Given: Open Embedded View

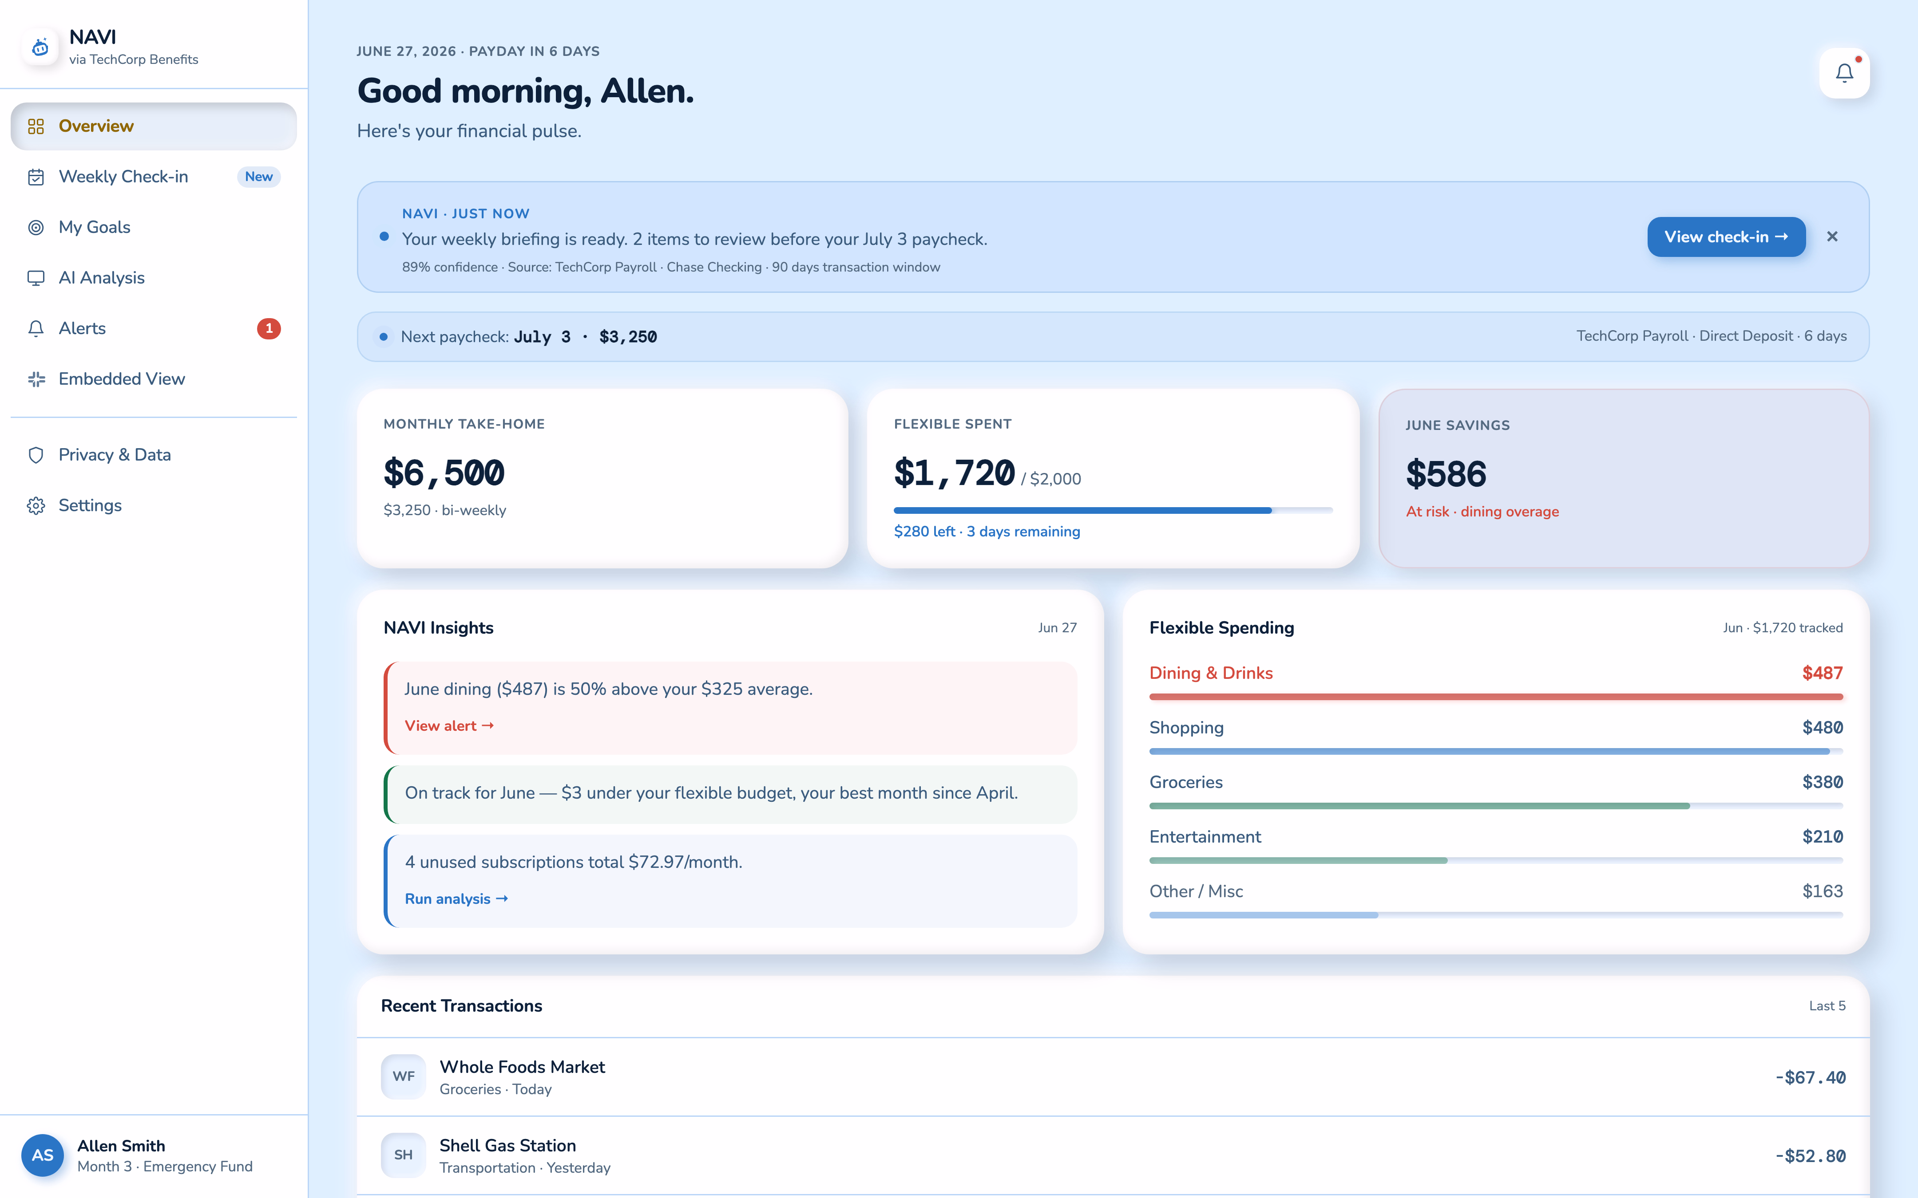Looking at the screenshot, I should pos(154,379).
